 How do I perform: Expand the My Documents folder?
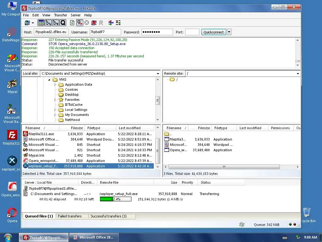pos(55,115)
